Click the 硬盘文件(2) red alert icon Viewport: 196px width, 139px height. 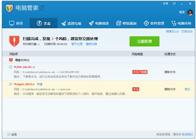pos(11,60)
